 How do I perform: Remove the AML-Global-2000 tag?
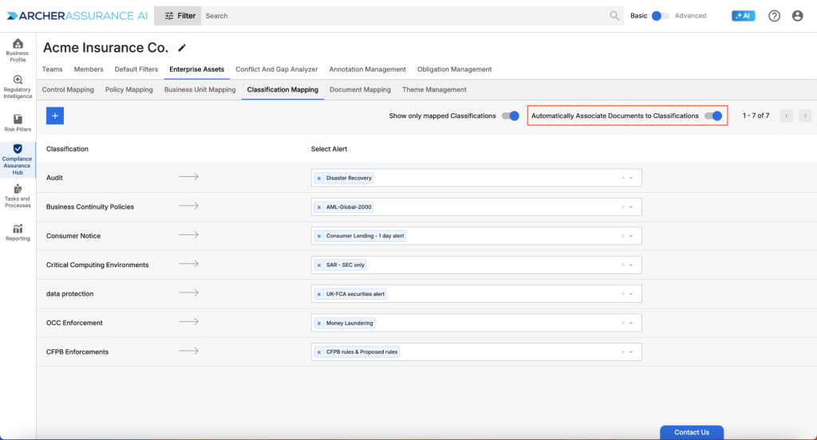319,207
